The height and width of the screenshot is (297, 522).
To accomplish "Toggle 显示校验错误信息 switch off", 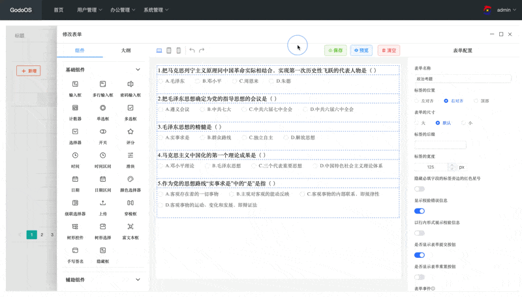I will coord(420,211).
